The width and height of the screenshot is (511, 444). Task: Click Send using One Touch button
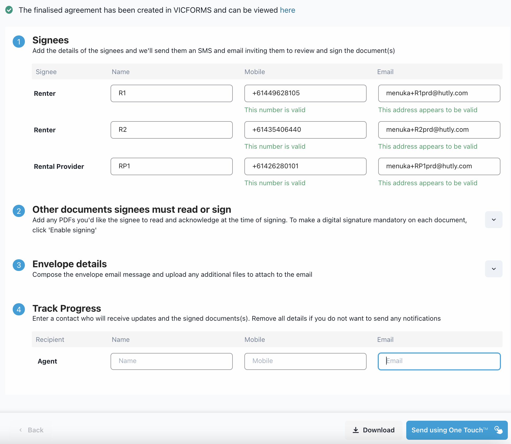pyautogui.click(x=457, y=430)
